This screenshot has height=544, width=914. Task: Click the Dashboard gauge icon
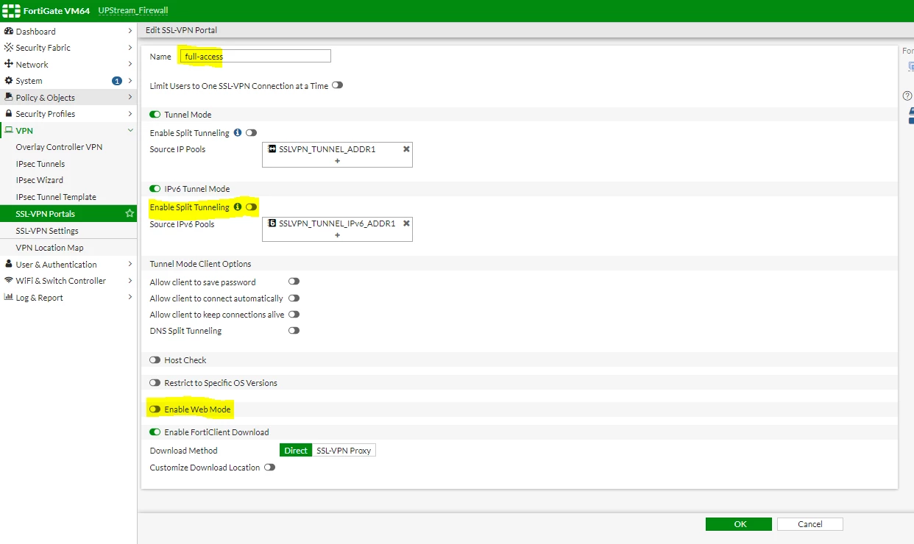point(9,31)
